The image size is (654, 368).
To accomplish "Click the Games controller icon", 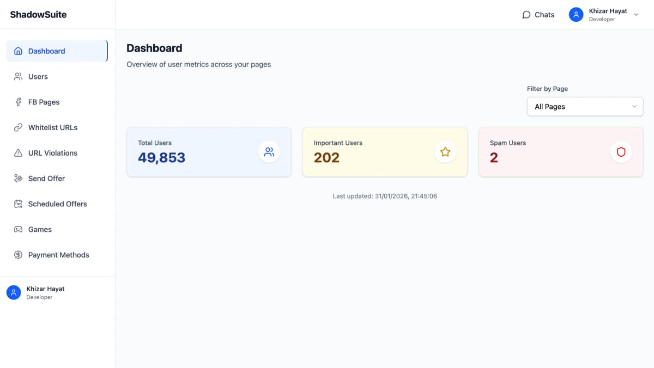I will pyautogui.click(x=18, y=230).
